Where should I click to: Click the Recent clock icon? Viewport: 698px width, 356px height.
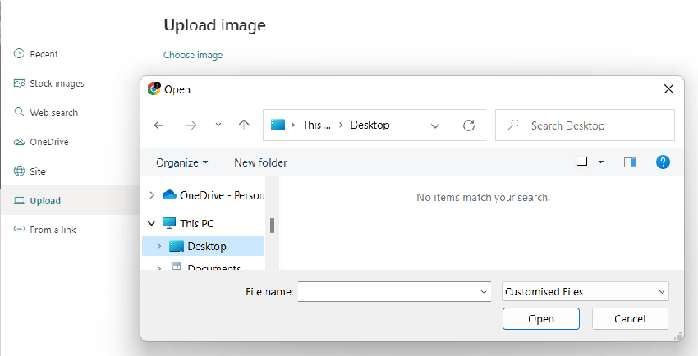(19, 54)
